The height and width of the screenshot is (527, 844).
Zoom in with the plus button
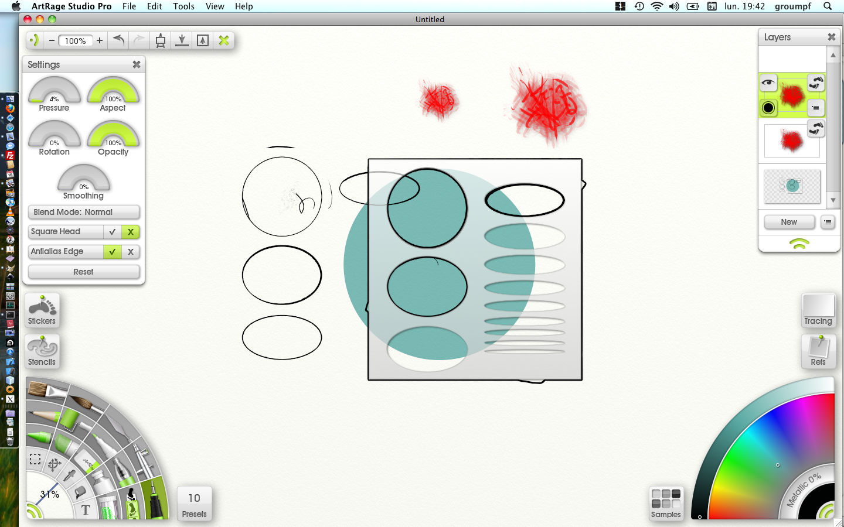click(x=100, y=40)
